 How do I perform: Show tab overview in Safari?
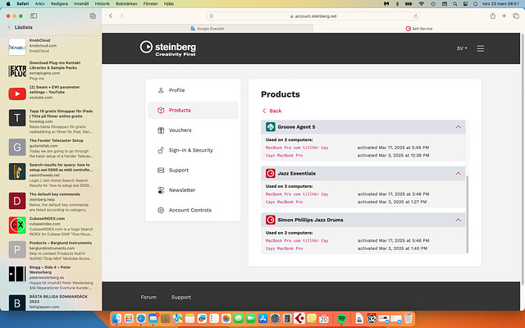pyautogui.click(x=516, y=16)
